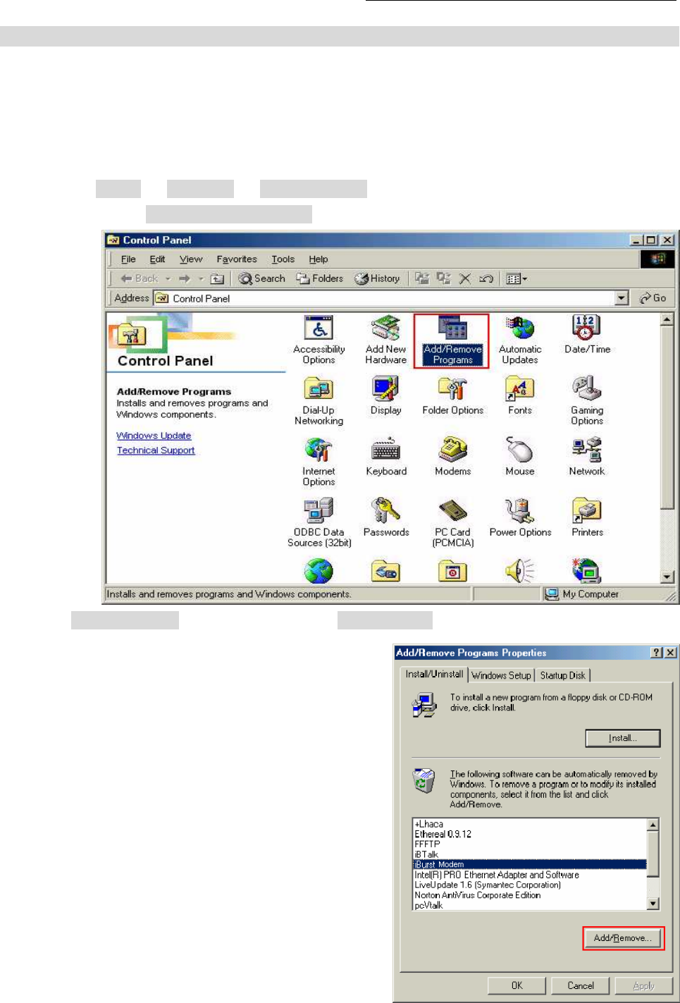Click the Back toolbar button

[140, 278]
